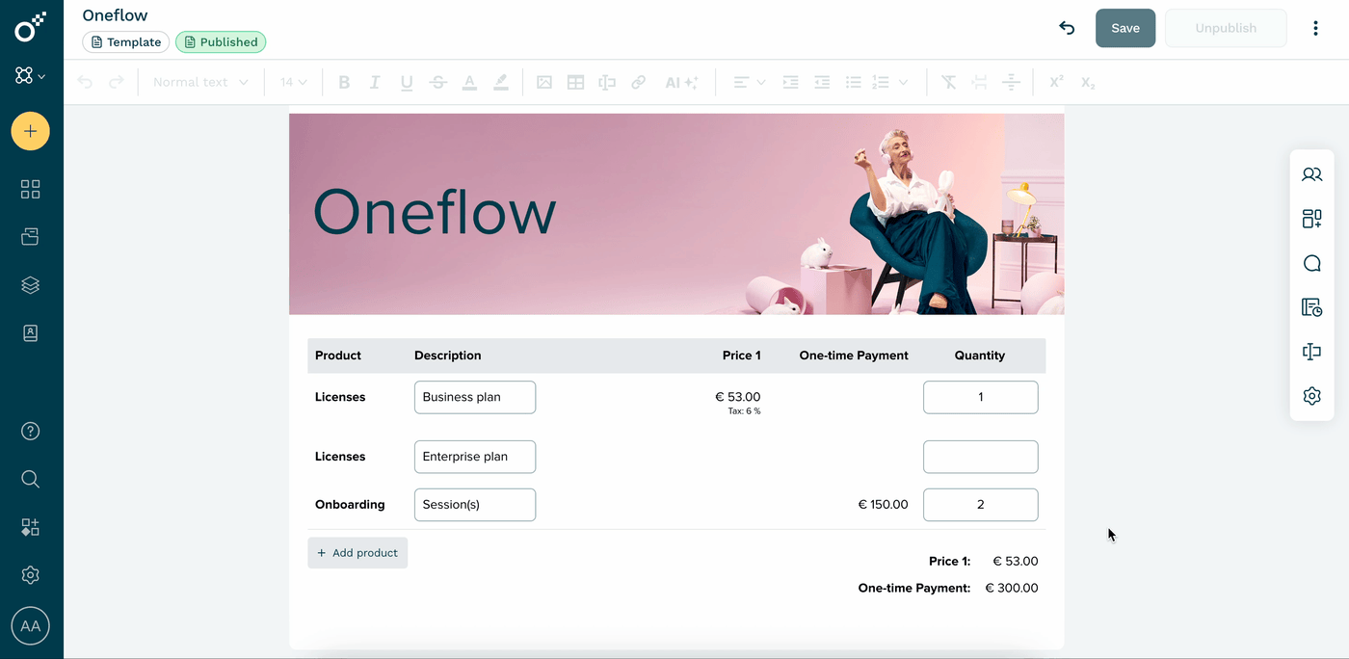
Task: Open the three-dot more options menu
Action: coord(1315,28)
